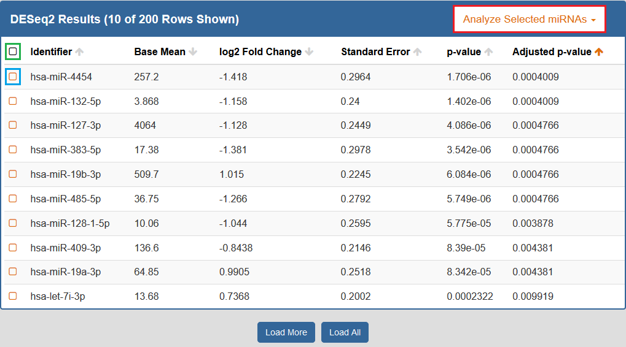The height and width of the screenshot is (347, 626).
Task: Check the hsa-miR-4454 row checkbox
Action: click(13, 77)
